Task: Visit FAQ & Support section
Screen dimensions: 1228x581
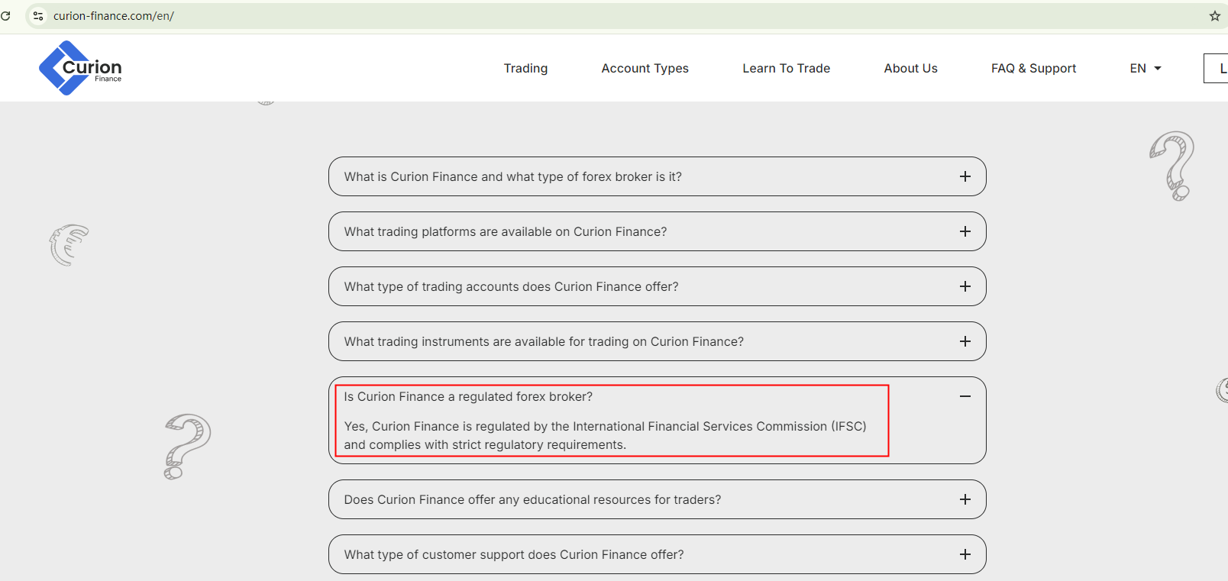Action: (1033, 68)
